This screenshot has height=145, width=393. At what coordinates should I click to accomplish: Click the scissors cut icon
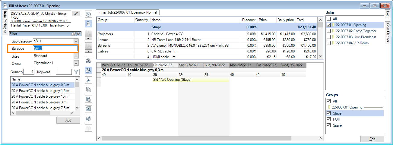point(88,80)
